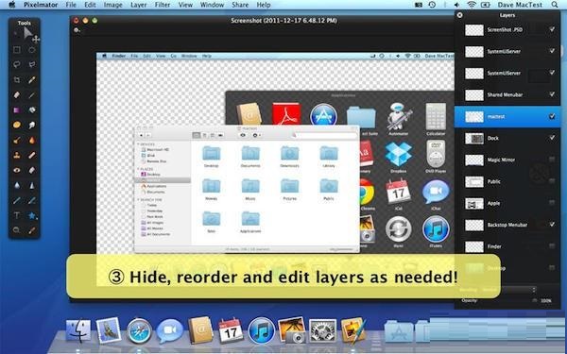Close the Layers panel
Image resolution: width=567 pixels, height=354 pixels.
(459, 15)
